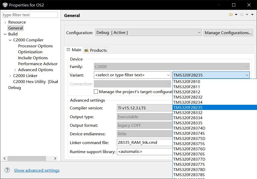The height and width of the screenshot is (179, 257).
Task: Open the Configuration dropdown
Action: (x=148, y=33)
